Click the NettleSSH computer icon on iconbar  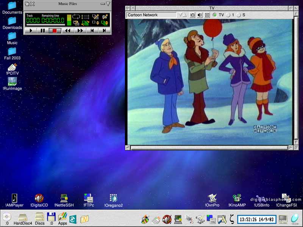(x=178, y=219)
